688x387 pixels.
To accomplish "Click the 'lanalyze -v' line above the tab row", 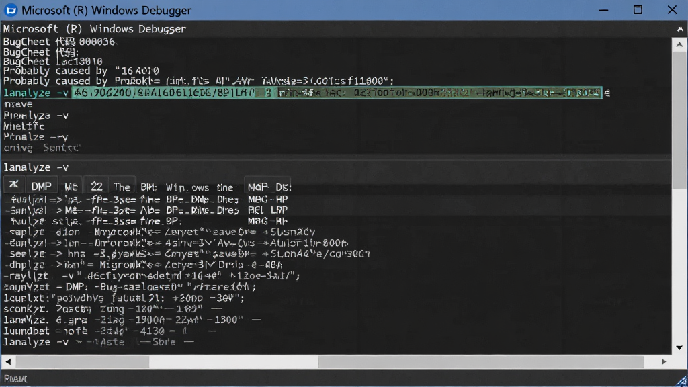I will pyautogui.click(x=36, y=167).
